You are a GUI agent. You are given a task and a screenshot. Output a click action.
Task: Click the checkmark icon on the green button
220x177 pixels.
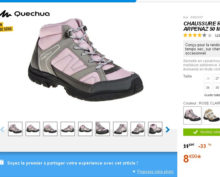pyautogui.click(x=195, y=132)
